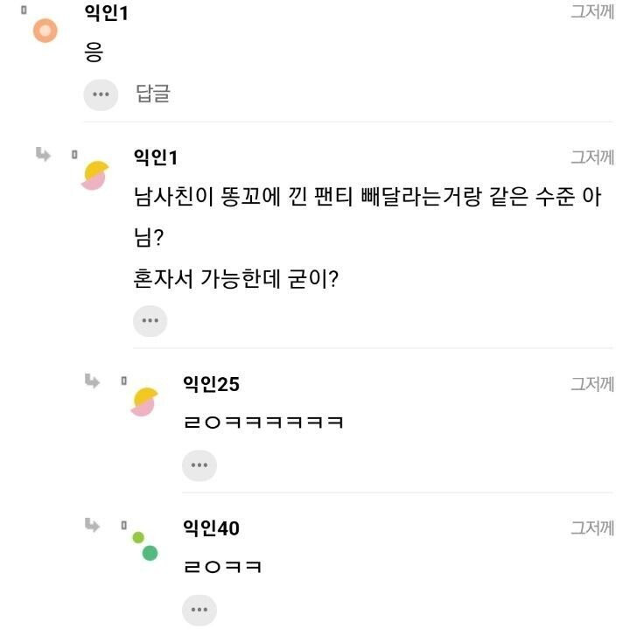
Task: Open the ellipsis menu under 익인25's comment
Action: point(199,465)
